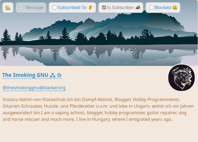Follow the @thesmokinggnu@klacker.org handle link
198x142 pixels.
coord(34,88)
